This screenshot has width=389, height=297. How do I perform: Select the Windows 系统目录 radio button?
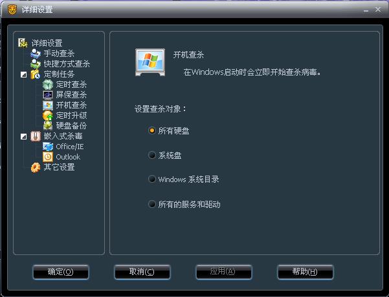152,179
